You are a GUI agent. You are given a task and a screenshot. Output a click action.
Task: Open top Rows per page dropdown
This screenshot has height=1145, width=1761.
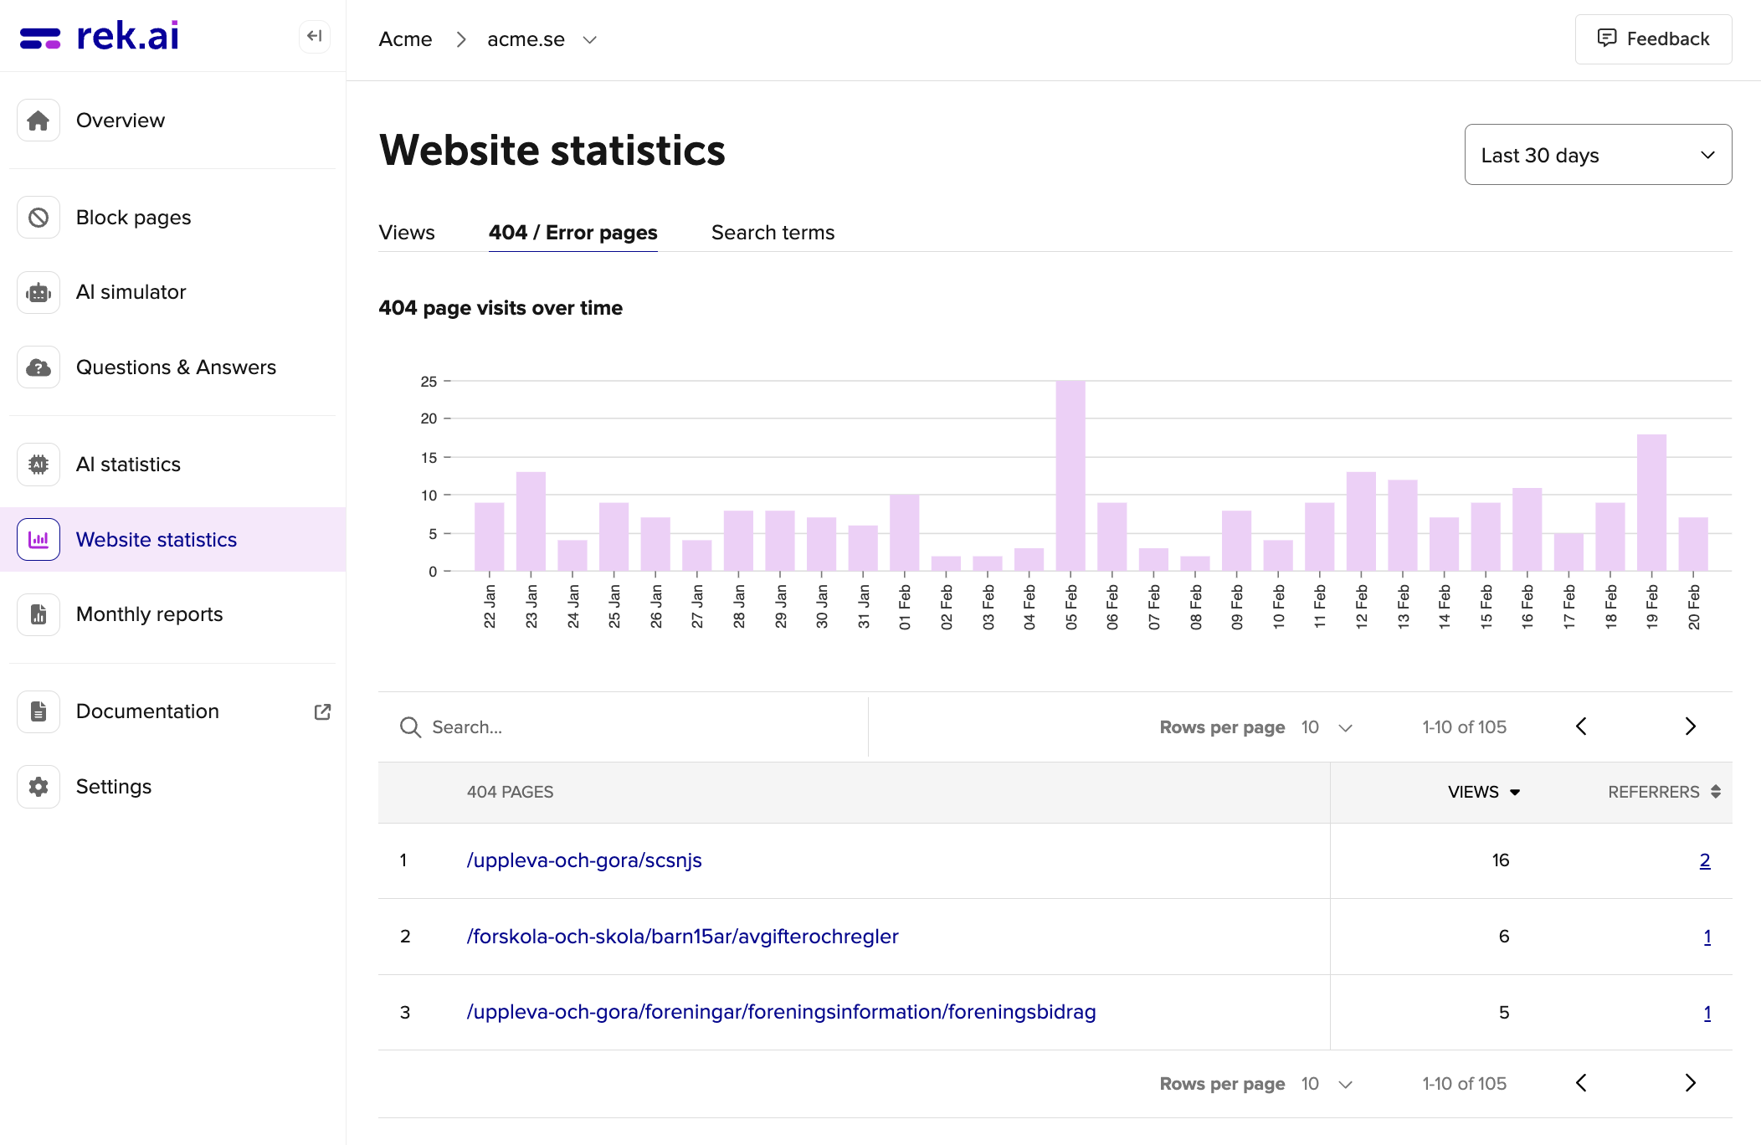pos(1327,727)
